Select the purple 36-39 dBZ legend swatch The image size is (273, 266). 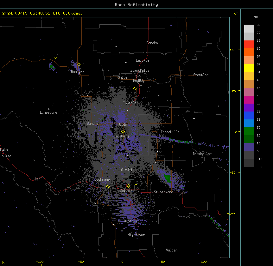tap(249, 107)
